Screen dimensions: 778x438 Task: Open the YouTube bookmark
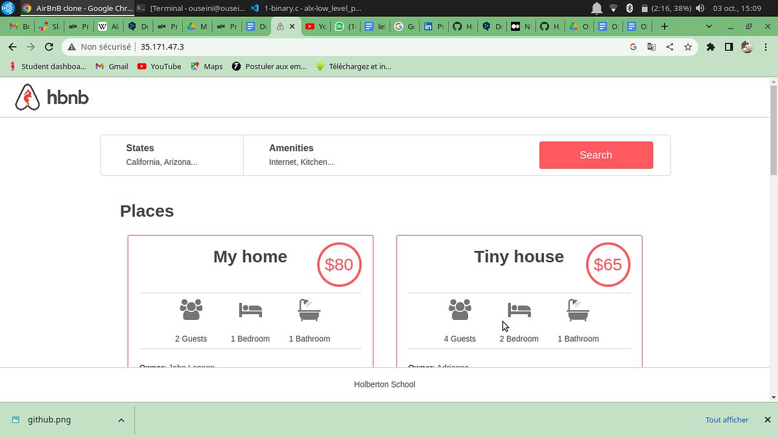(159, 66)
